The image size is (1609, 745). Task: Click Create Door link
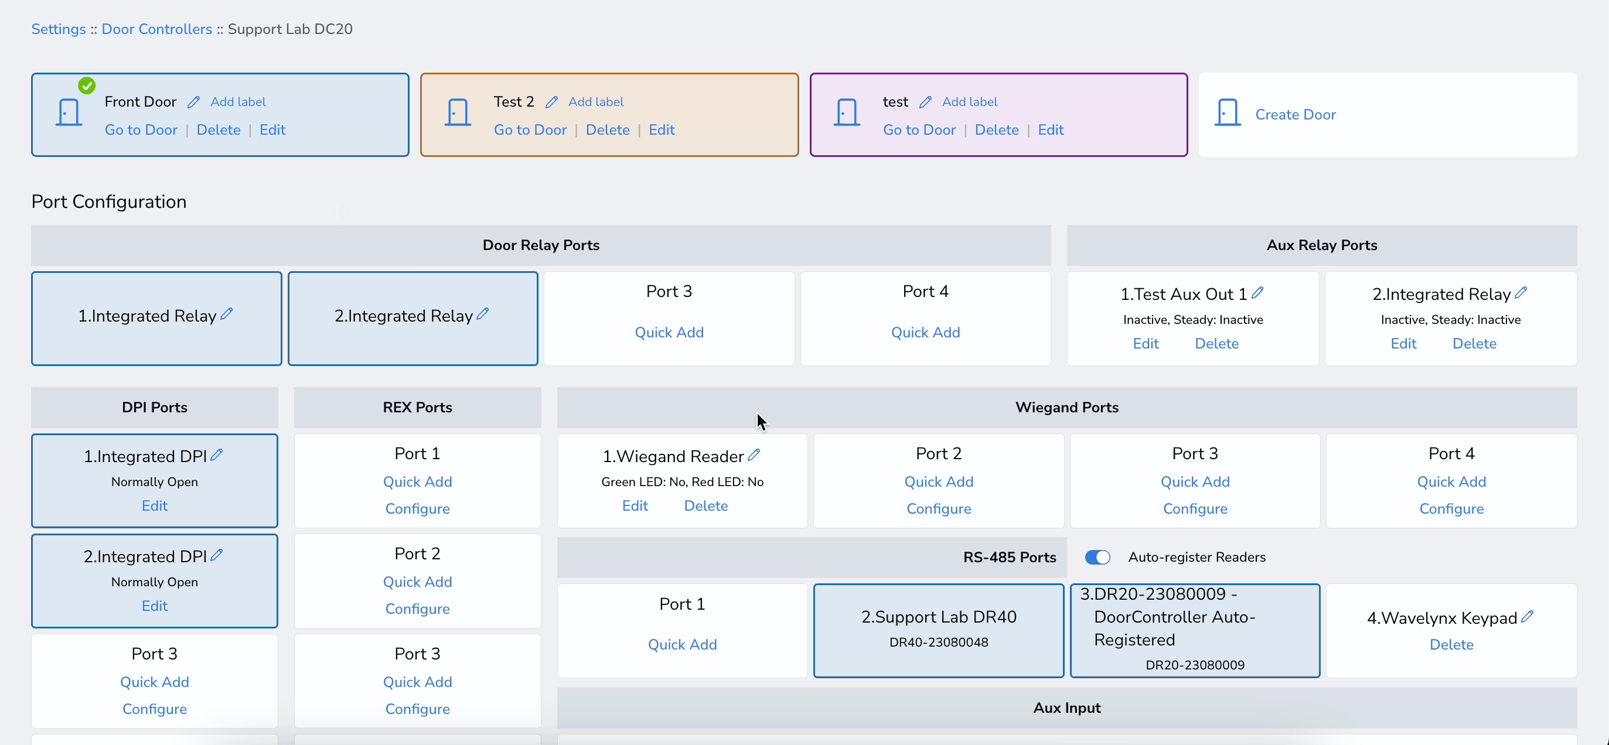pos(1296,115)
